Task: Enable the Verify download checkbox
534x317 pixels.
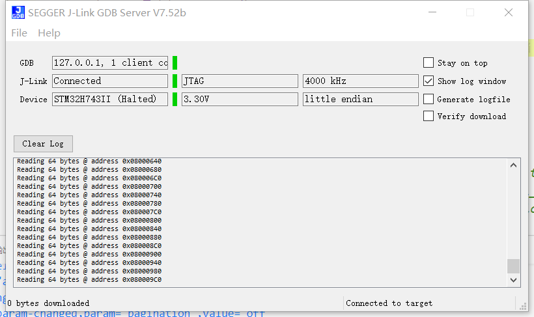Action: [429, 116]
